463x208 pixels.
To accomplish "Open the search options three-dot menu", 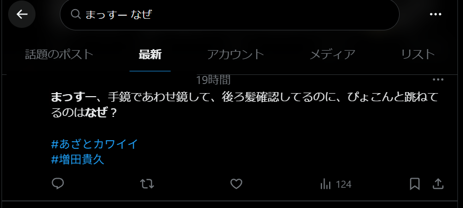I will coord(435,14).
